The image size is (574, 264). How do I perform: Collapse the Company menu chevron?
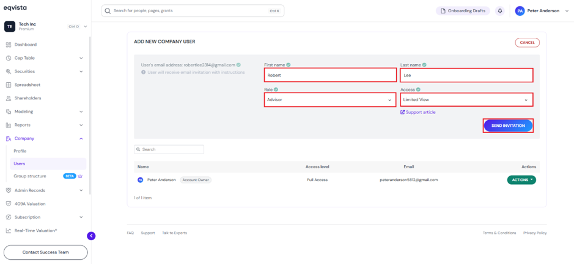81,138
